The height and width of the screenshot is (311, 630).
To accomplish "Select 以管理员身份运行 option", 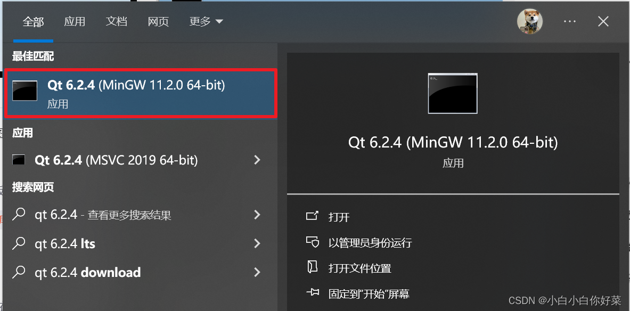I will [x=370, y=243].
